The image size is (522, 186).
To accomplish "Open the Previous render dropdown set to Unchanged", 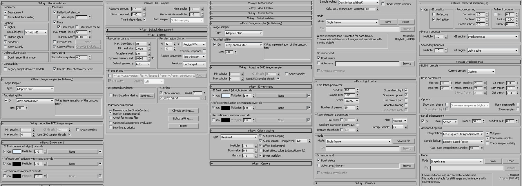I will coord(194,64).
